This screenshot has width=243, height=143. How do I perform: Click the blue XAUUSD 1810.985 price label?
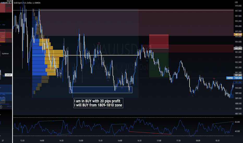(234, 78)
